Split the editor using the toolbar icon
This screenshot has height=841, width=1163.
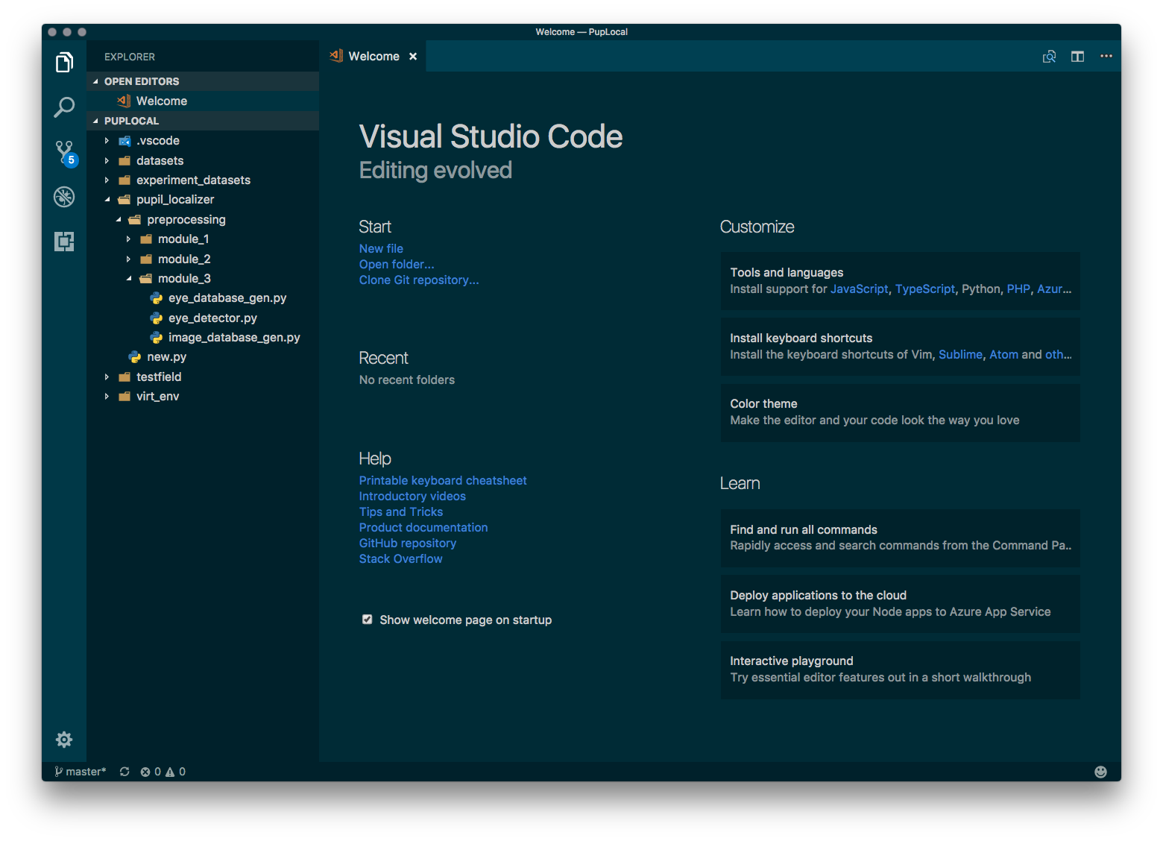click(1077, 56)
